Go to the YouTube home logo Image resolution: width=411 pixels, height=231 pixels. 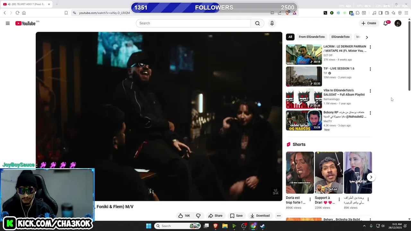pos(25,23)
